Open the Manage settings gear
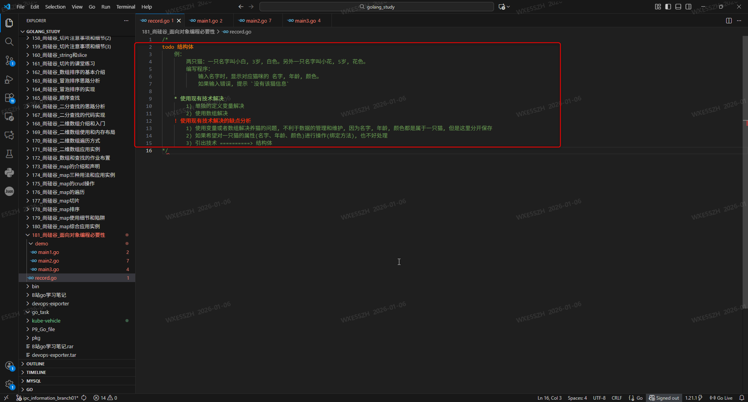 click(x=9, y=384)
